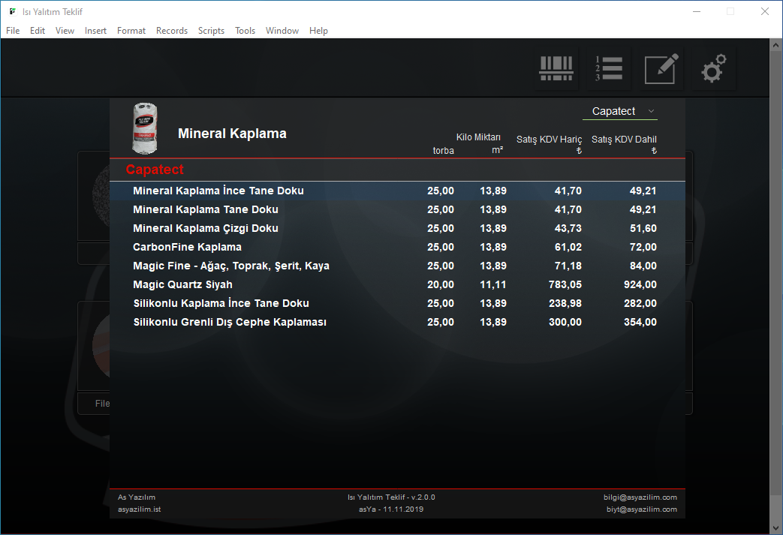Minimize the Isı Yalıtım Teklif window
Viewport: 783px width, 535px height.
[697, 11]
